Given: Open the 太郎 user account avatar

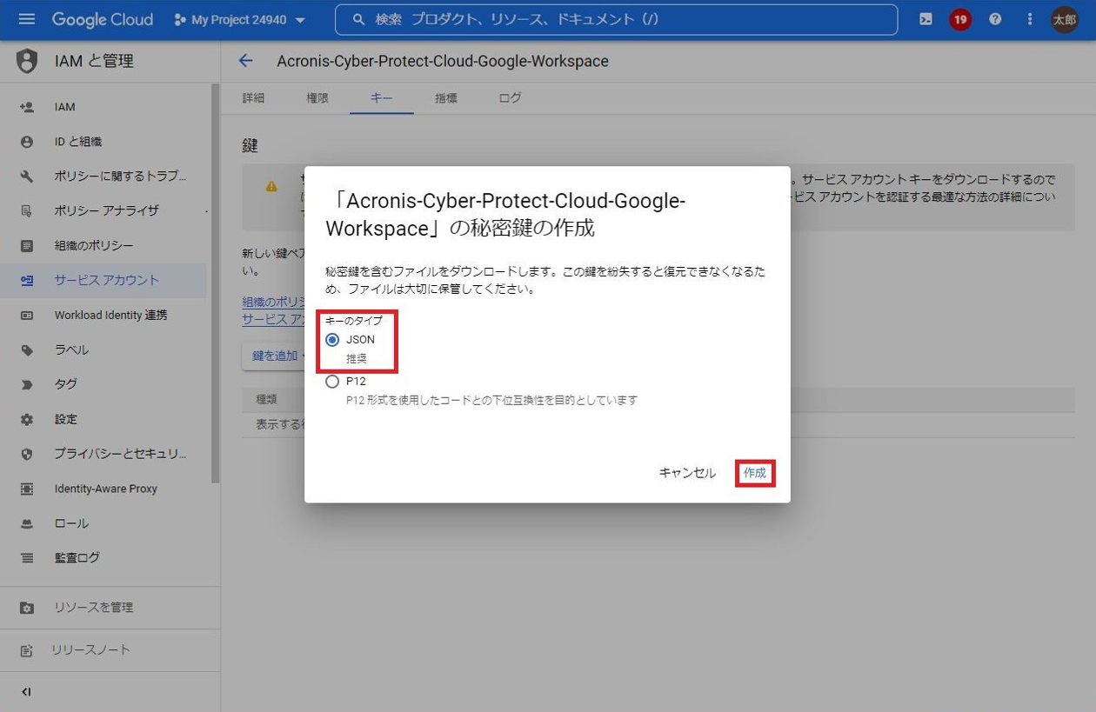Looking at the screenshot, I should coord(1065,19).
